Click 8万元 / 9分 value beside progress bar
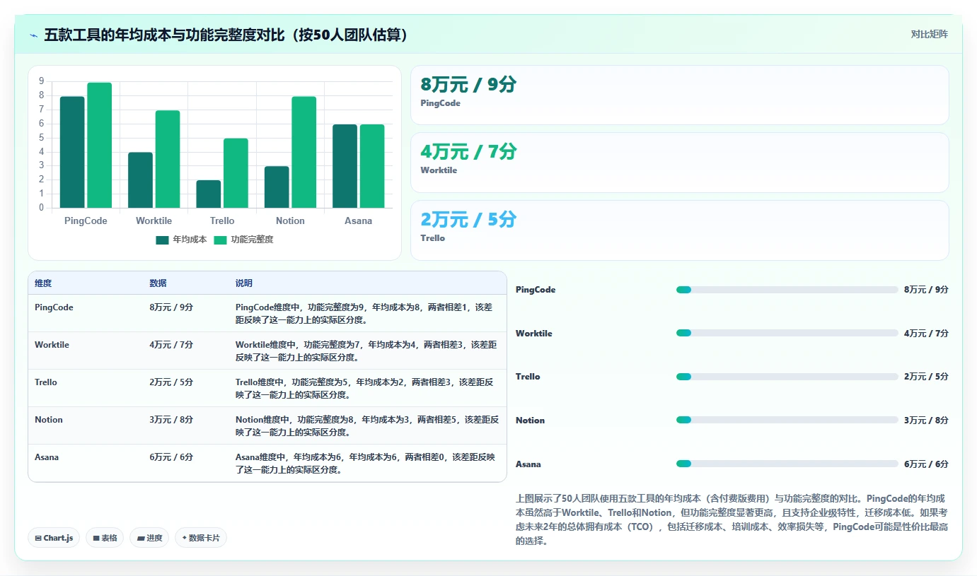Screen dimensions: 977x576 926,290
